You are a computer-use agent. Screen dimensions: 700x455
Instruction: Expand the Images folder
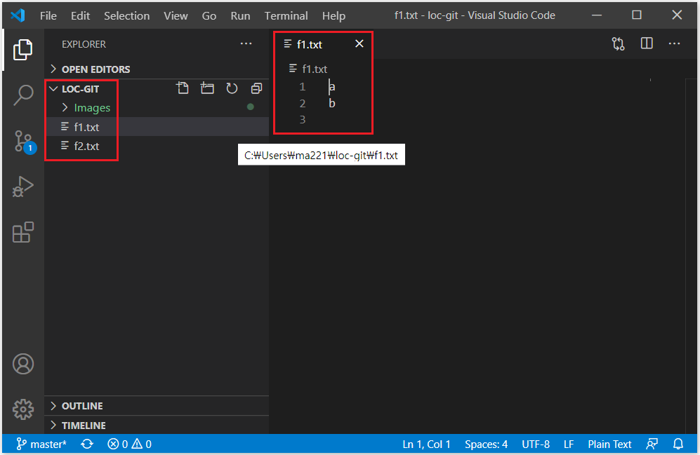click(x=157, y=107)
